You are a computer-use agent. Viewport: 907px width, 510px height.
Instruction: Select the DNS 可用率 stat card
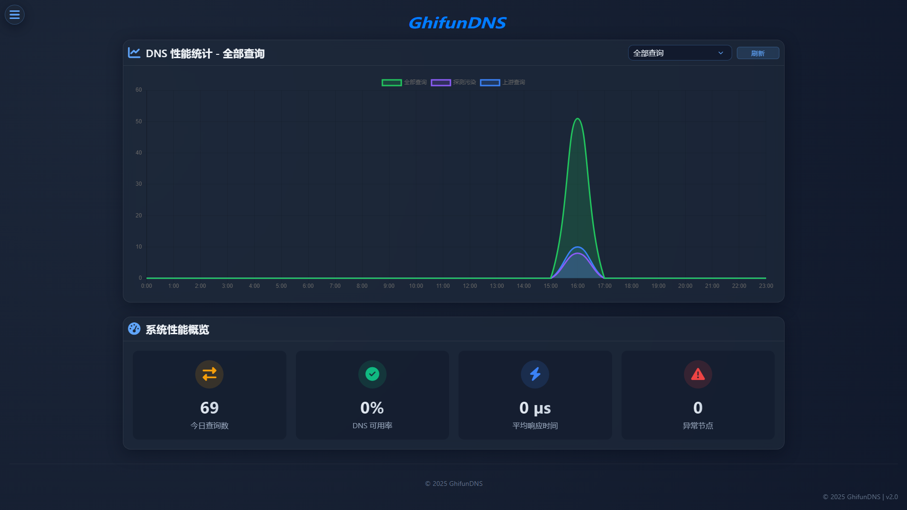pos(372,395)
